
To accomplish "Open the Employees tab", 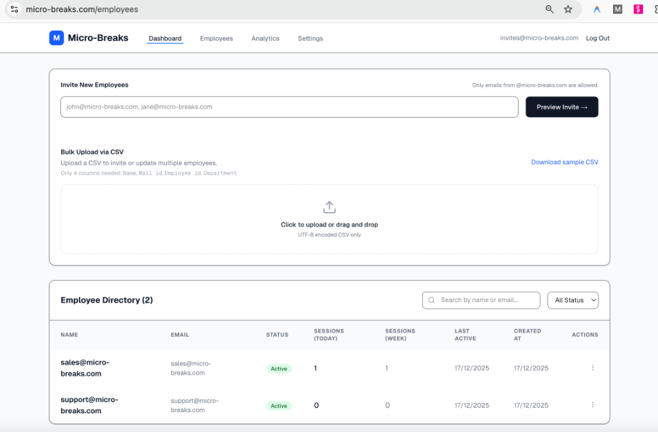I will pos(216,39).
